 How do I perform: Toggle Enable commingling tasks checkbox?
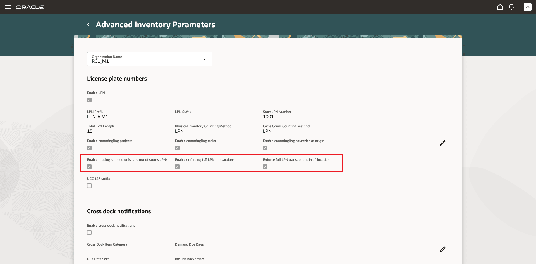click(x=177, y=148)
